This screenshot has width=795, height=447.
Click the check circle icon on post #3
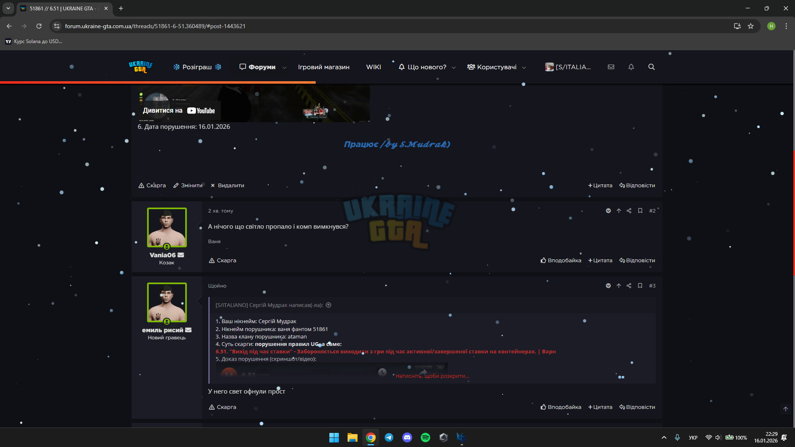point(608,286)
